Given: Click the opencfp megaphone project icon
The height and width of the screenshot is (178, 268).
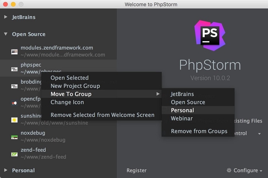Looking at the screenshot, I should click(14, 103).
